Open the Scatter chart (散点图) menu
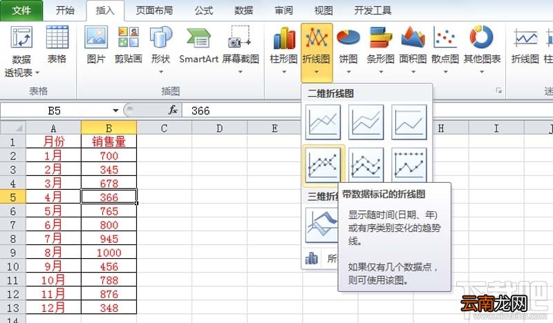This screenshot has height=323, width=553. tap(445, 49)
